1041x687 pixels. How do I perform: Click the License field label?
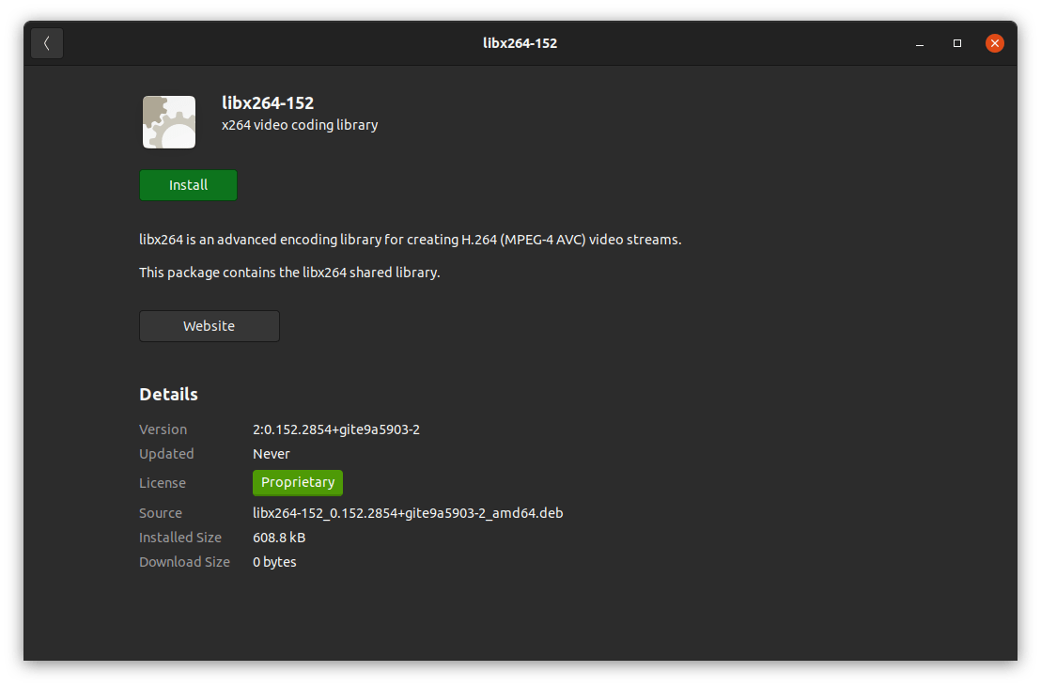coord(163,483)
